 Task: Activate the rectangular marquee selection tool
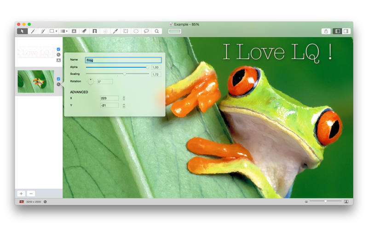126,31
